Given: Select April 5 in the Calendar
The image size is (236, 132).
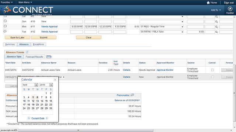Looking at the screenshot, I should click(33, 97).
